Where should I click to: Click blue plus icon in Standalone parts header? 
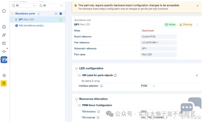pos(61,14)
